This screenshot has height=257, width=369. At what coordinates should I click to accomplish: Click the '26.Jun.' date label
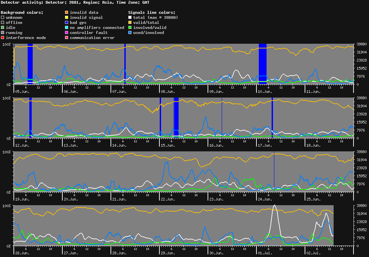(x=22, y=253)
